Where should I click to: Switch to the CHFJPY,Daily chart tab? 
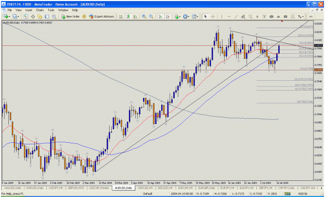[x=286, y=188]
